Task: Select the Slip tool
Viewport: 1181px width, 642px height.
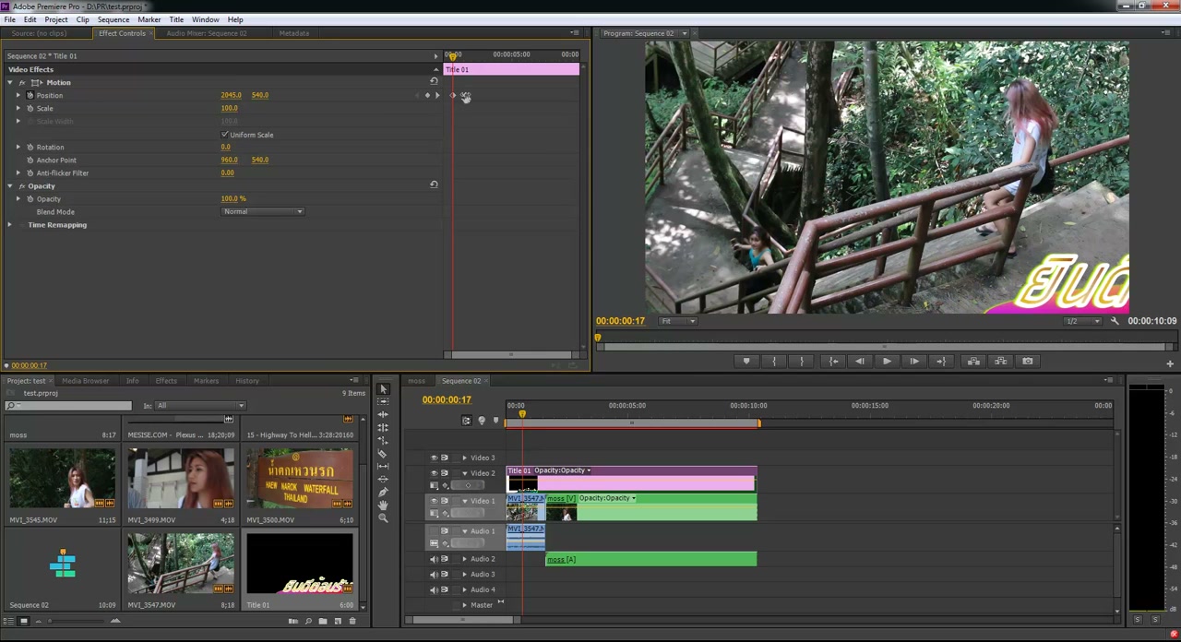Action: coord(383,467)
